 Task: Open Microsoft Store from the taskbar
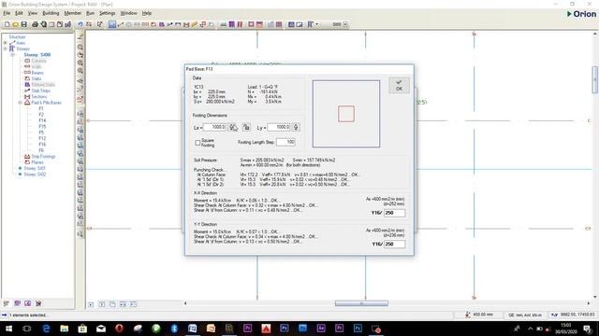[x=82, y=329]
